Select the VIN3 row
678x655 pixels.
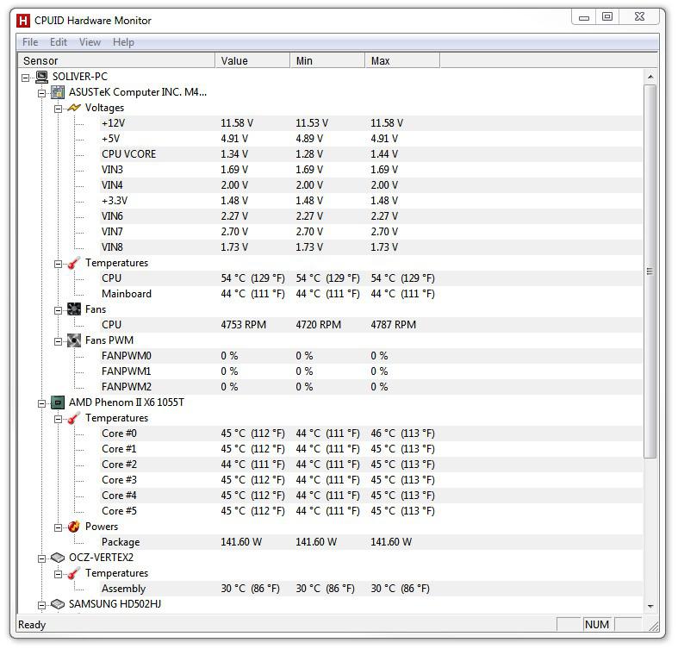click(x=371, y=170)
